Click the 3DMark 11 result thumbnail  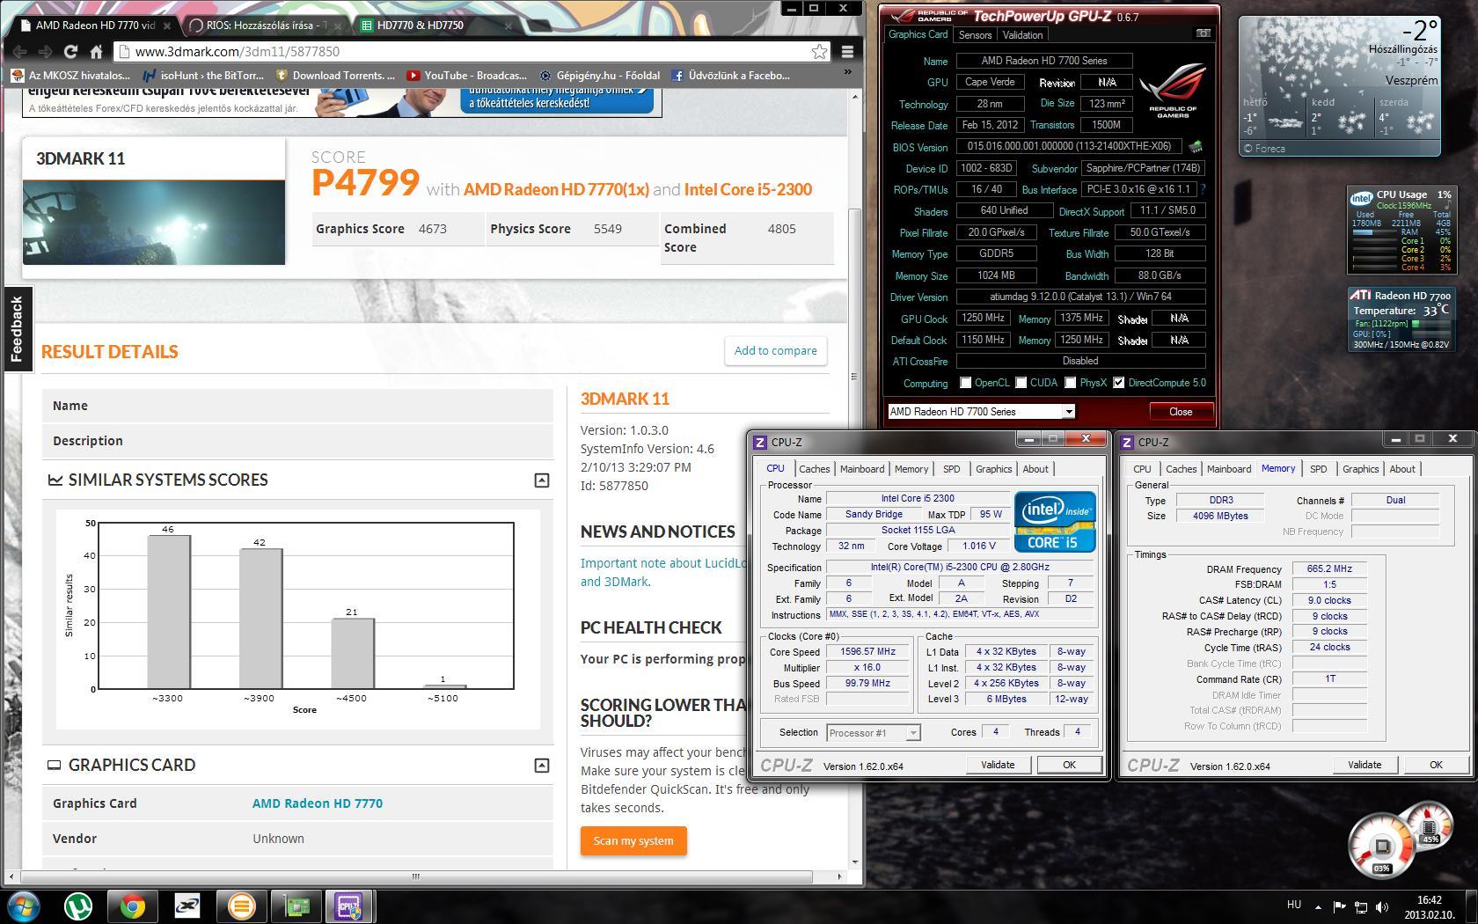pos(154,222)
